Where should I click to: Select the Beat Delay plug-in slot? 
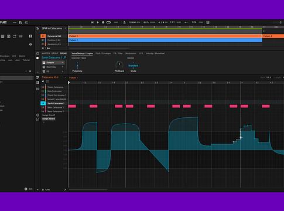(53, 67)
